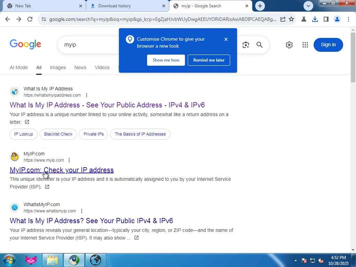This screenshot has height=267, width=356.
Task: Open more options for myip.com result
Action: click(x=69, y=160)
